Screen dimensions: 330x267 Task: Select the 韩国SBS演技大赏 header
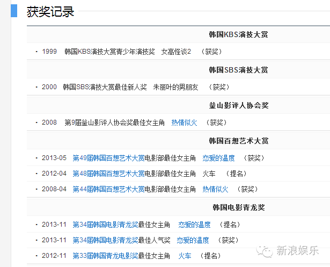238,70
